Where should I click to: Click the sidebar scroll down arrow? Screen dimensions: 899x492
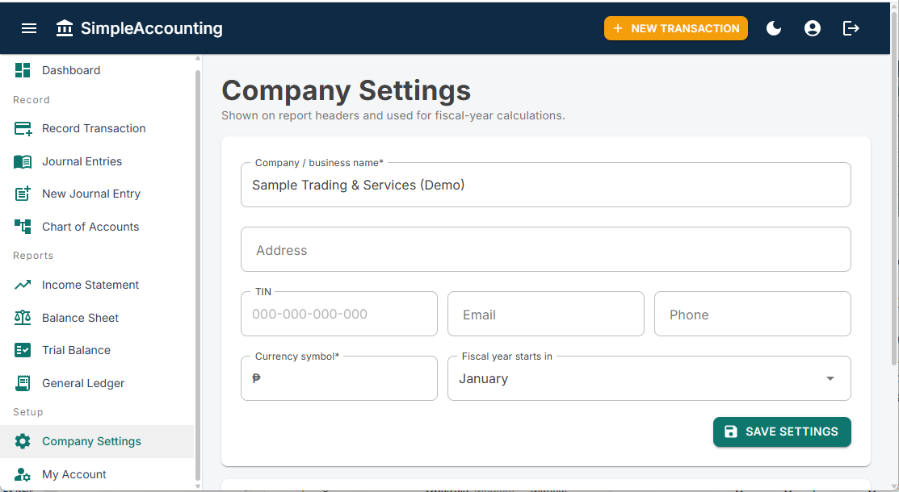198,486
